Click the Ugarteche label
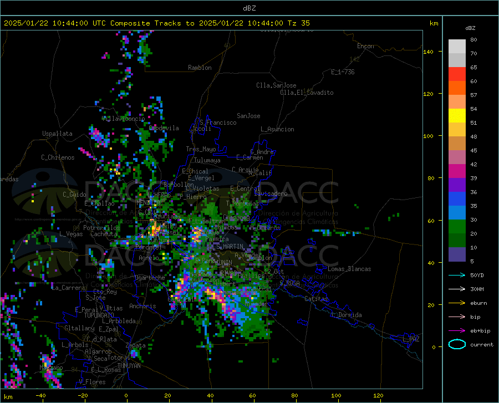The width and height of the screenshot is (499, 403). click(150, 278)
